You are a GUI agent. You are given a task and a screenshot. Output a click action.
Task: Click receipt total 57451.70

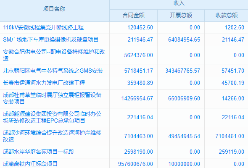(x=233, y=71)
